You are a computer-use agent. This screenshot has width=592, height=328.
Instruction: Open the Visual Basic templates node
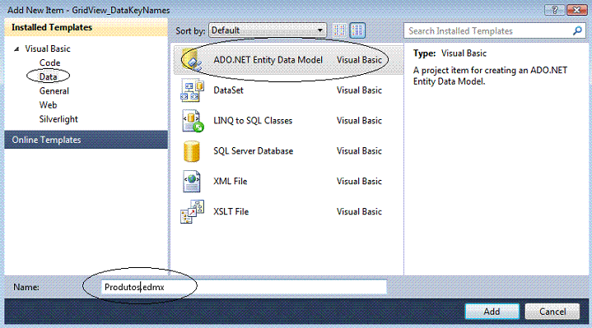click(48, 49)
